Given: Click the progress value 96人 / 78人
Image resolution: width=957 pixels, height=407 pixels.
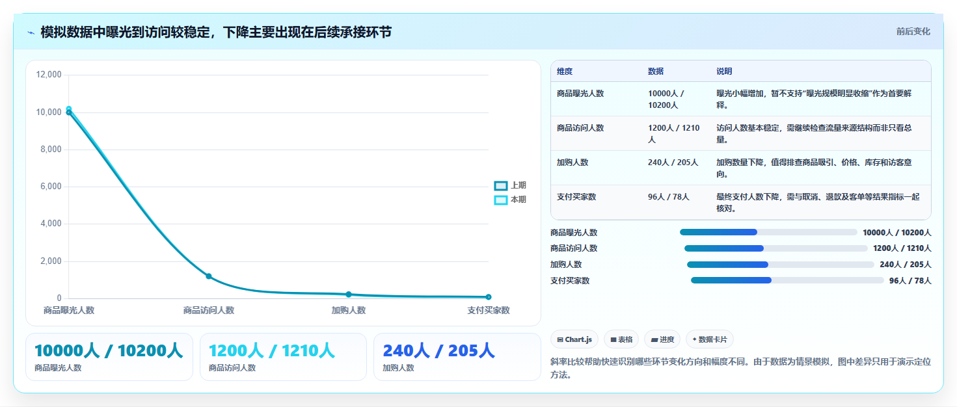Looking at the screenshot, I should coord(910,281).
